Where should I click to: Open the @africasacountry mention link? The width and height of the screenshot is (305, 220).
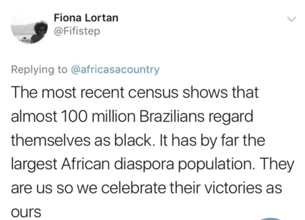pos(115,70)
